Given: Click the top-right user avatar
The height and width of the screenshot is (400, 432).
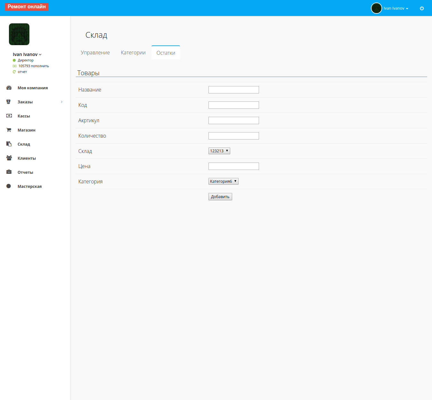Looking at the screenshot, I should 376,8.
